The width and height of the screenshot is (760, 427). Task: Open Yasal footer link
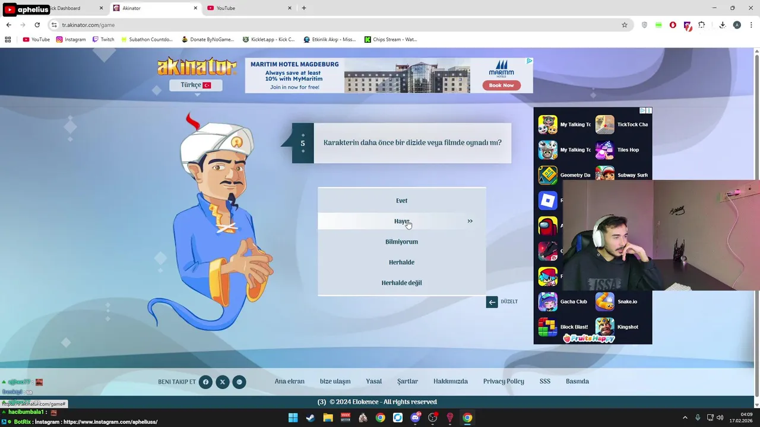coord(373,381)
